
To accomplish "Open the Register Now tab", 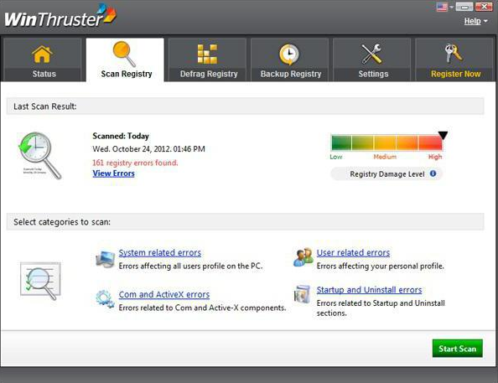I will pos(454,60).
